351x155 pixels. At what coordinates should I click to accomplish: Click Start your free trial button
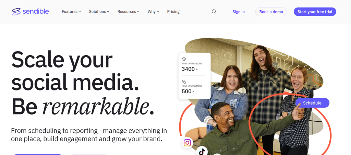click(315, 12)
